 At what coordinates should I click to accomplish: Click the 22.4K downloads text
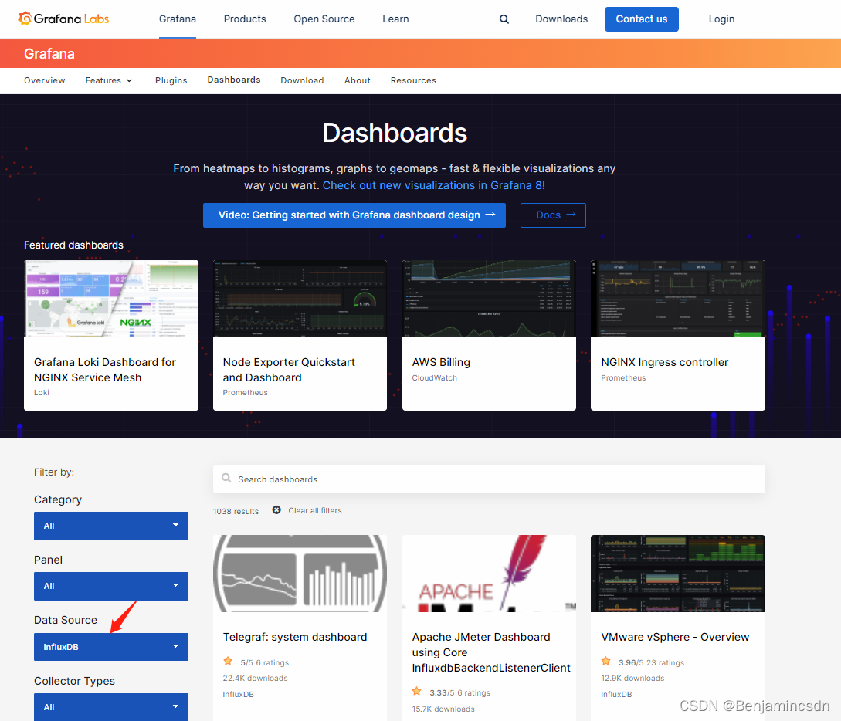[255, 678]
